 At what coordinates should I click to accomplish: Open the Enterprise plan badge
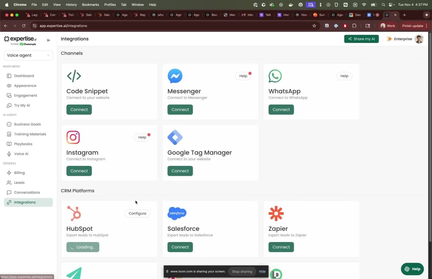pos(400,39)
